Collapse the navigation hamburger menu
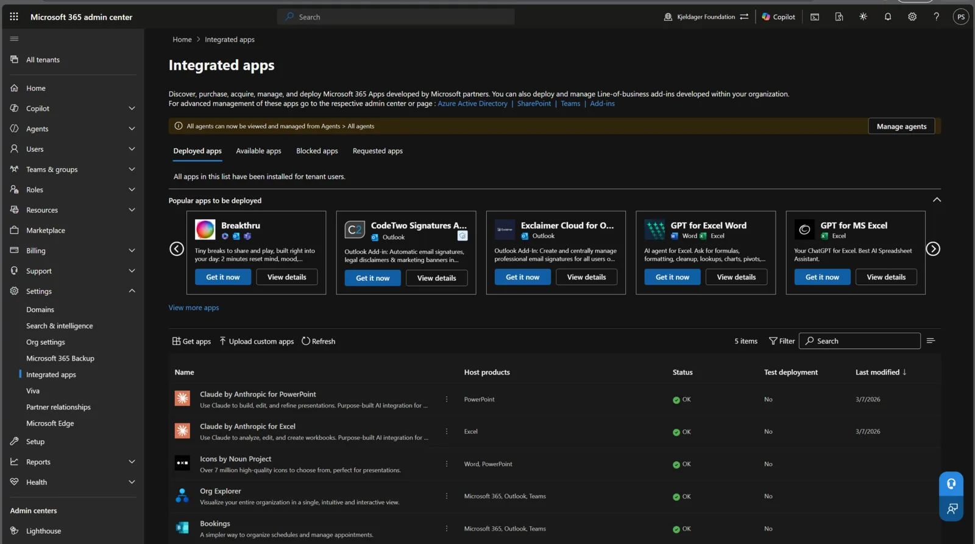The image size is (975, 544). [x=14, y=39]
